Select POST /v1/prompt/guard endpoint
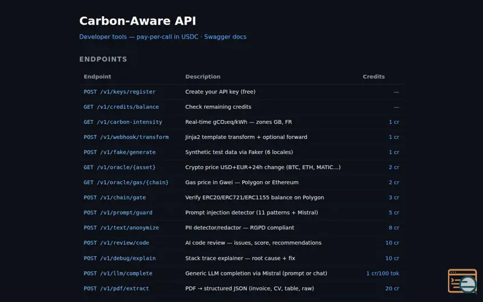 pos(118,213)
